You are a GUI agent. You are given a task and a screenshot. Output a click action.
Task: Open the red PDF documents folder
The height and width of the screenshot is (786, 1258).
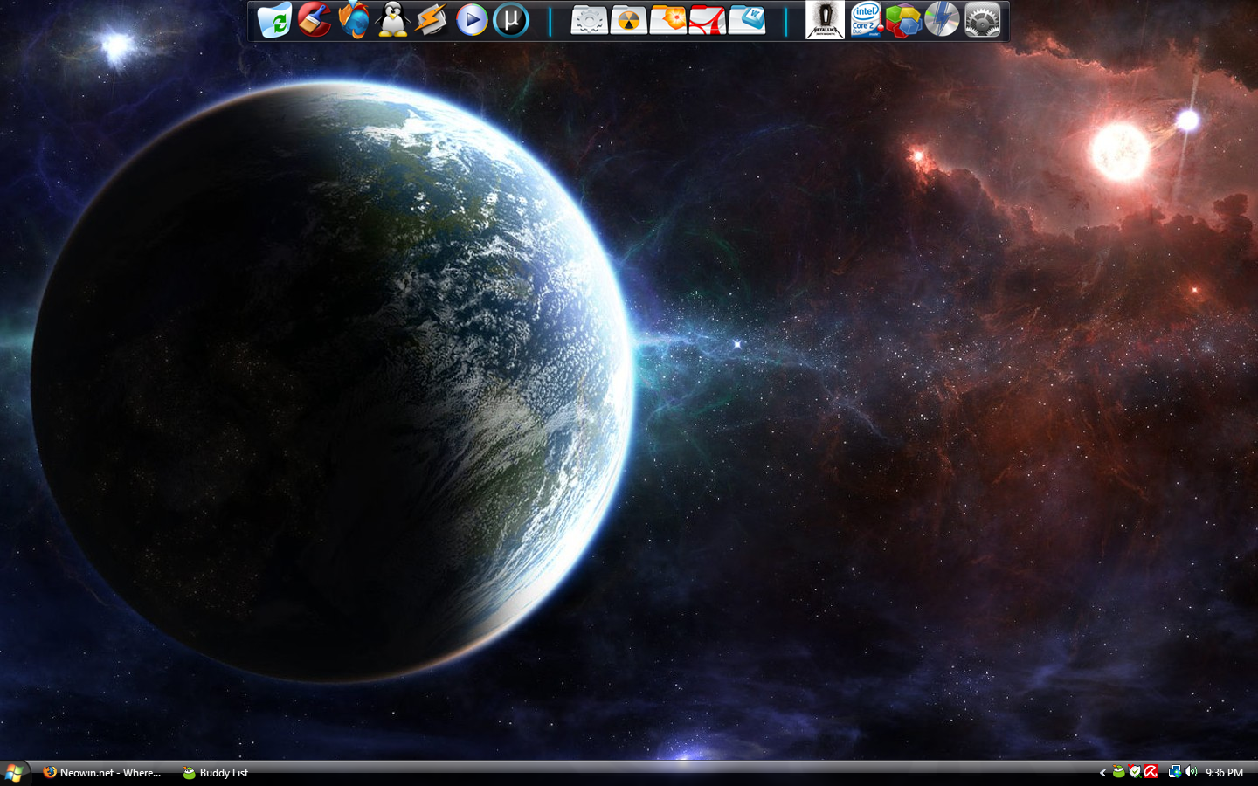[707, 20]
